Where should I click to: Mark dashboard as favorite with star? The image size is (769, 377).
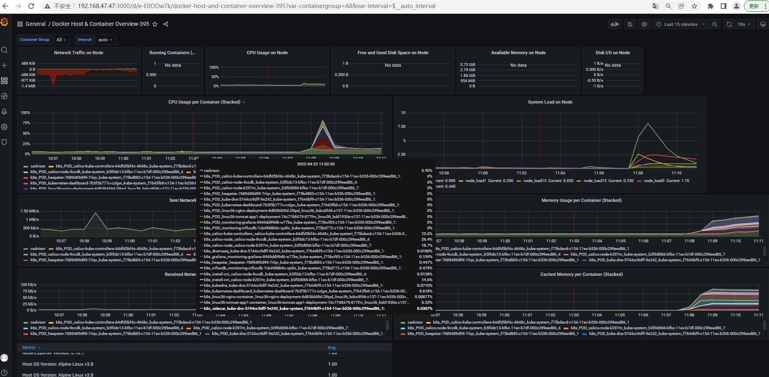coord(155,24)
